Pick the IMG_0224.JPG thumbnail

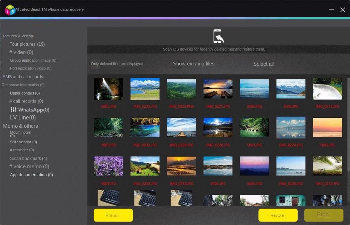click(291, 127)
